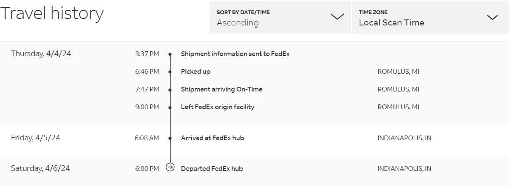Click the timeline dot for Shipment information sent

click(x=170, y=54)
